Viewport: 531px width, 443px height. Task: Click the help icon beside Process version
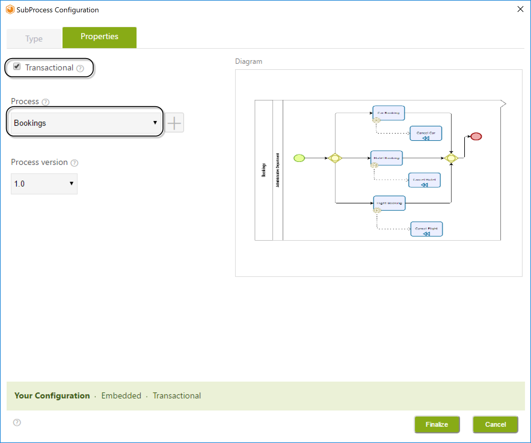[x=74, y=163]
